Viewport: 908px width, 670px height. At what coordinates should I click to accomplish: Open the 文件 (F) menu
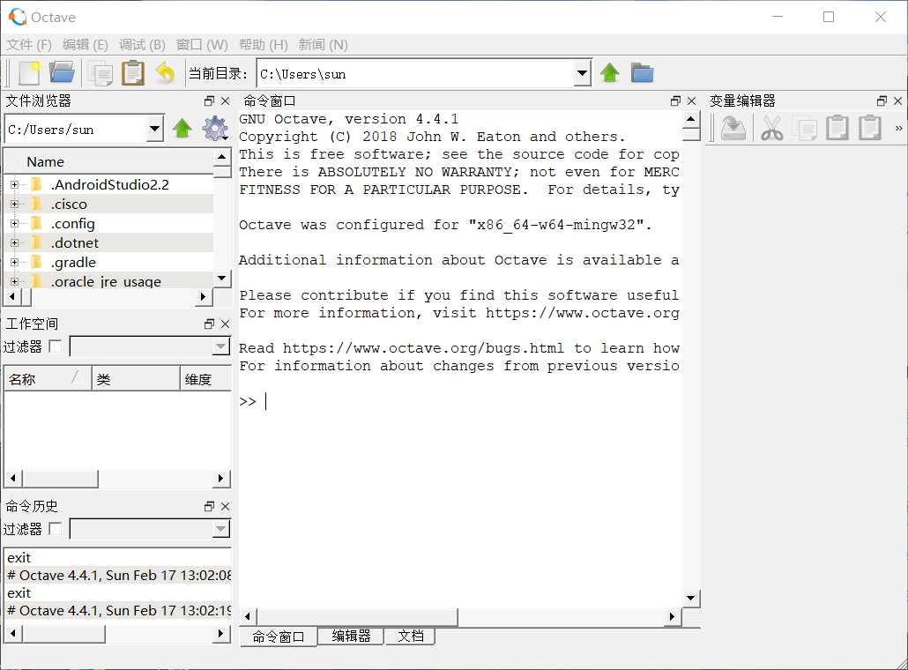[29, 45]
